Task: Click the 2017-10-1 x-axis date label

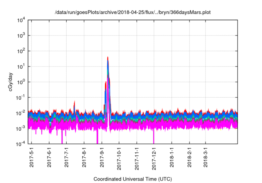Action: pos(119,158)
